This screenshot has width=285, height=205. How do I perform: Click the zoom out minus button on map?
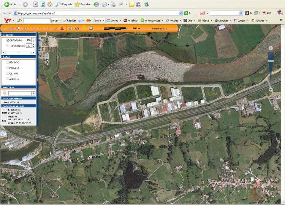click(271, 90)
